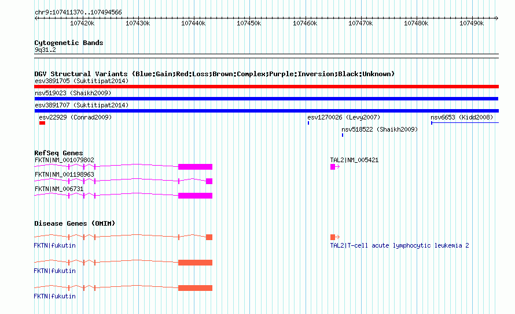Viewport: 515px width, 314px height.
Task: Select the small orange terminal exon of first OMIM FKTN
Action: pyautogui.click(x=209, y=237)
